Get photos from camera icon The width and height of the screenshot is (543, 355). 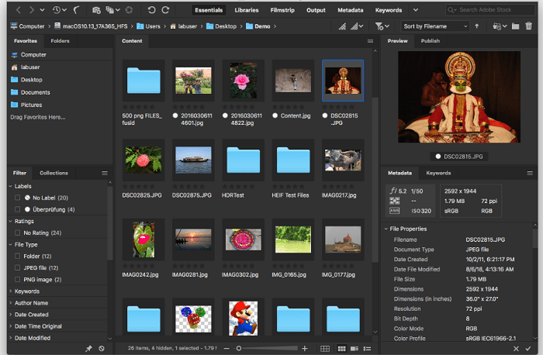96,10
